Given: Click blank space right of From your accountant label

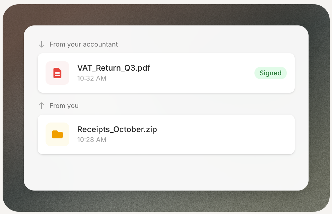Looking at the screenshot, I should pyautogui.click(x=205, y=44).
